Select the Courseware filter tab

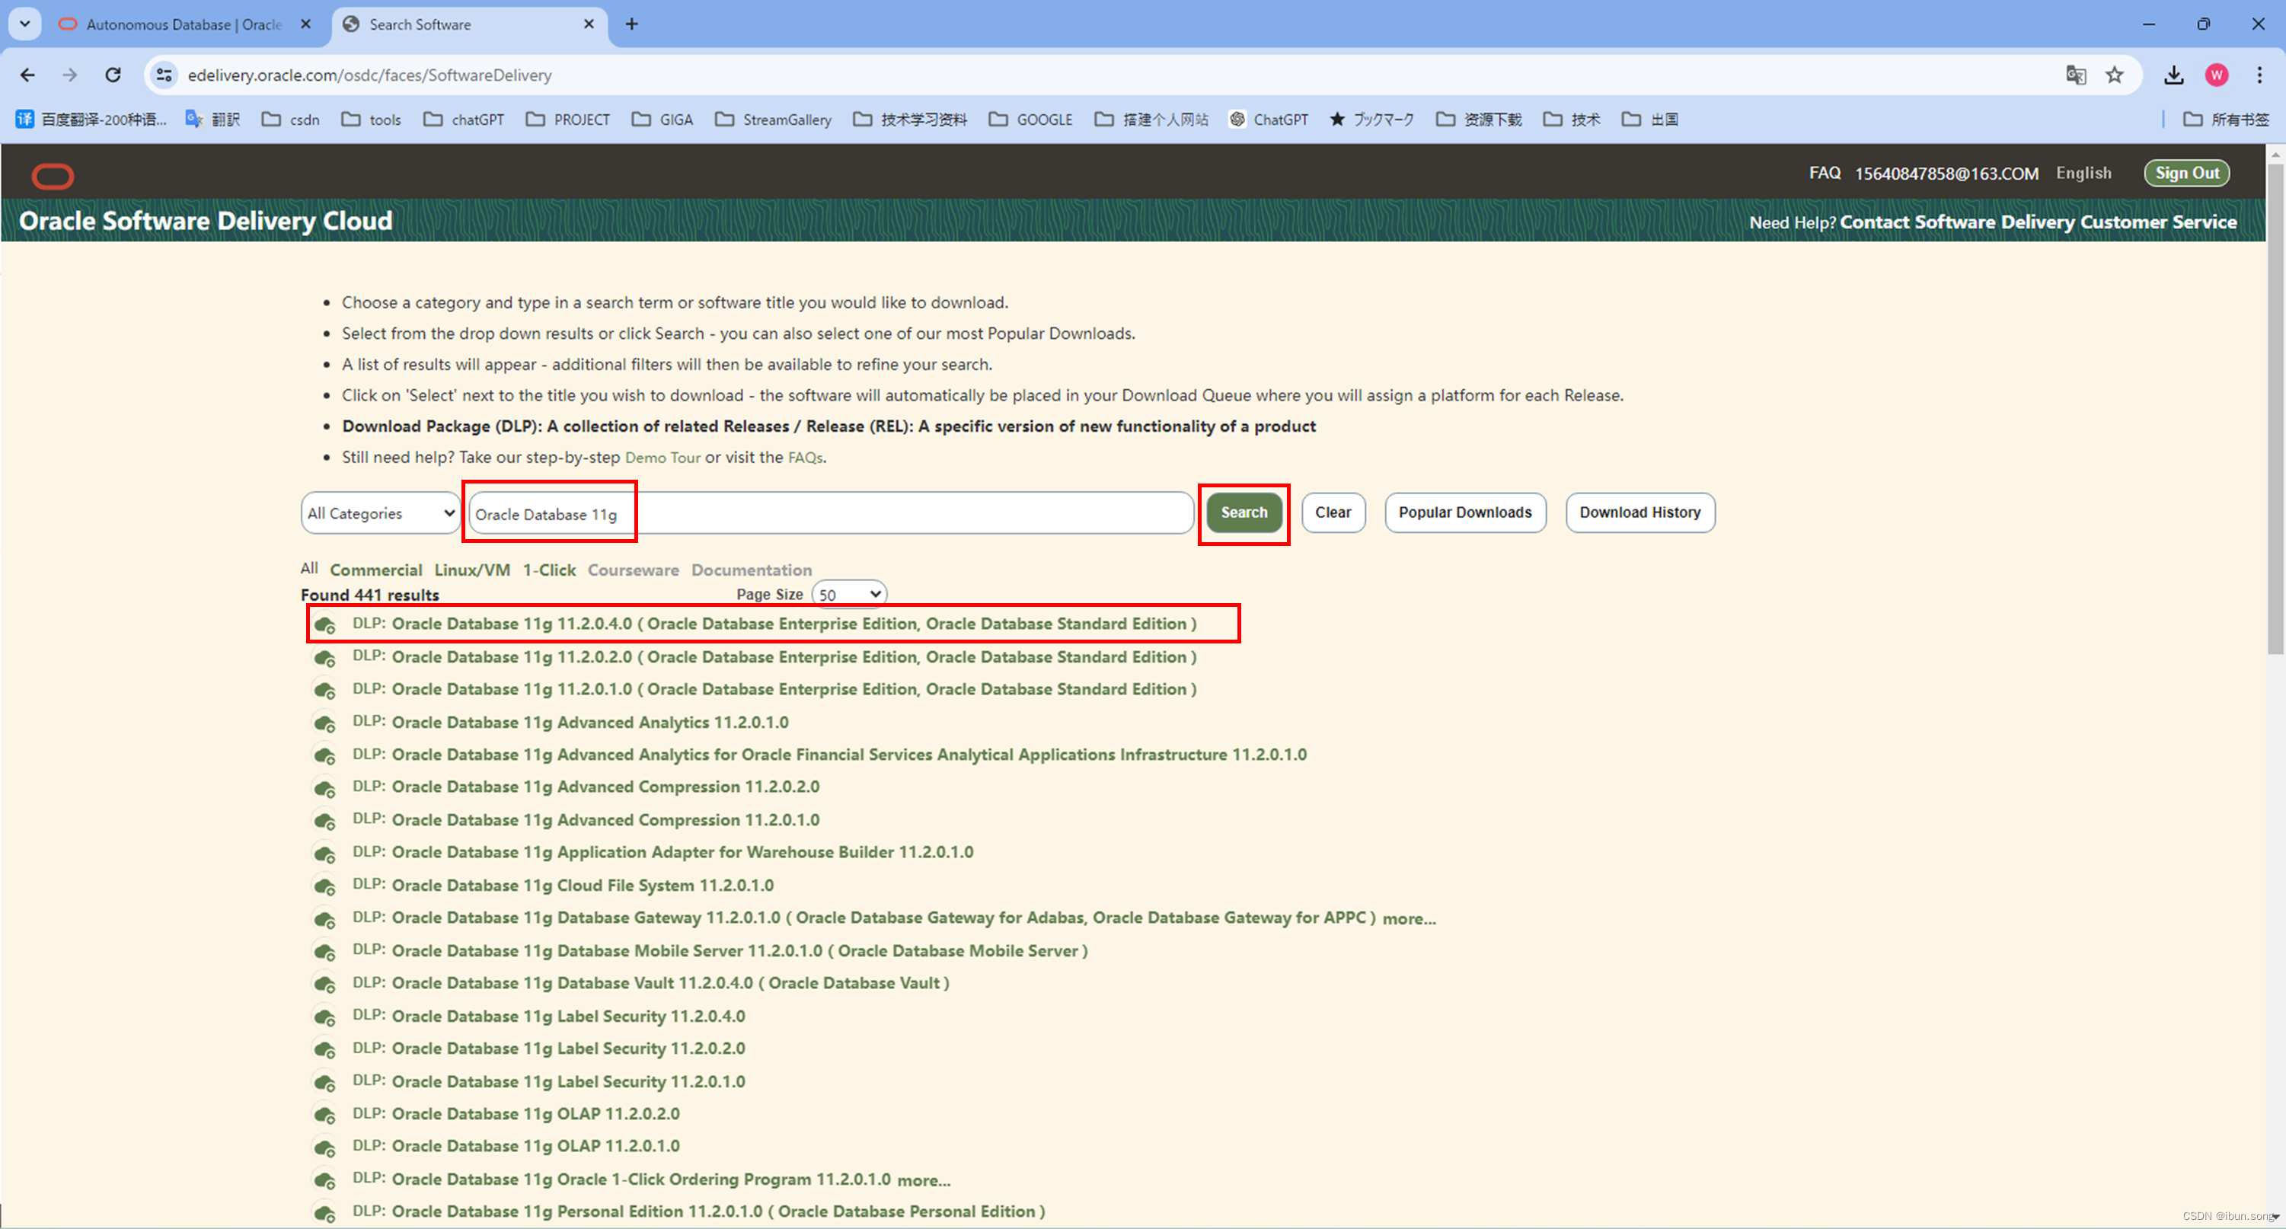(634, 570)
